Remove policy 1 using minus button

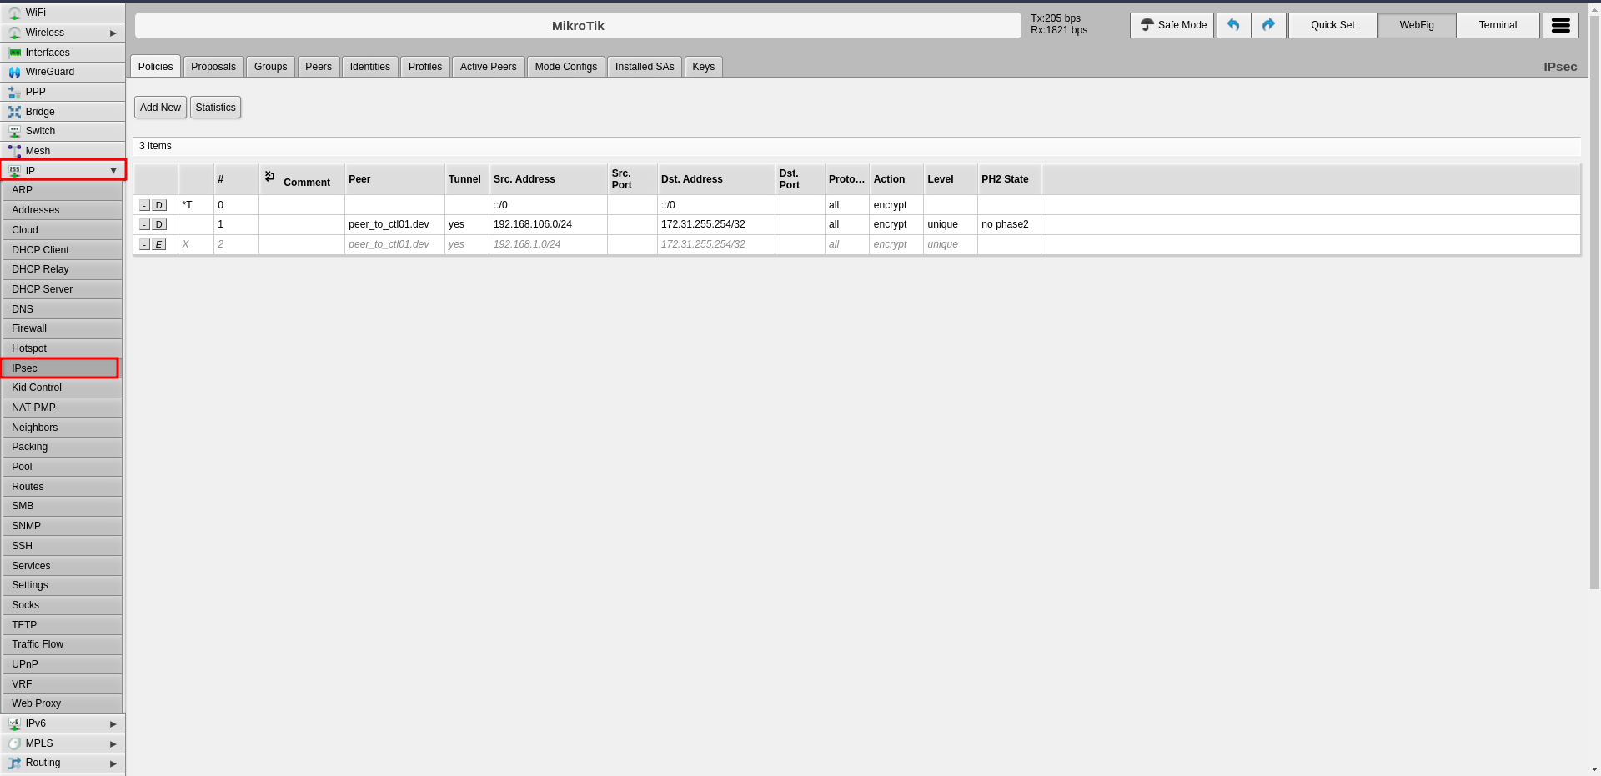click(144, 225)
